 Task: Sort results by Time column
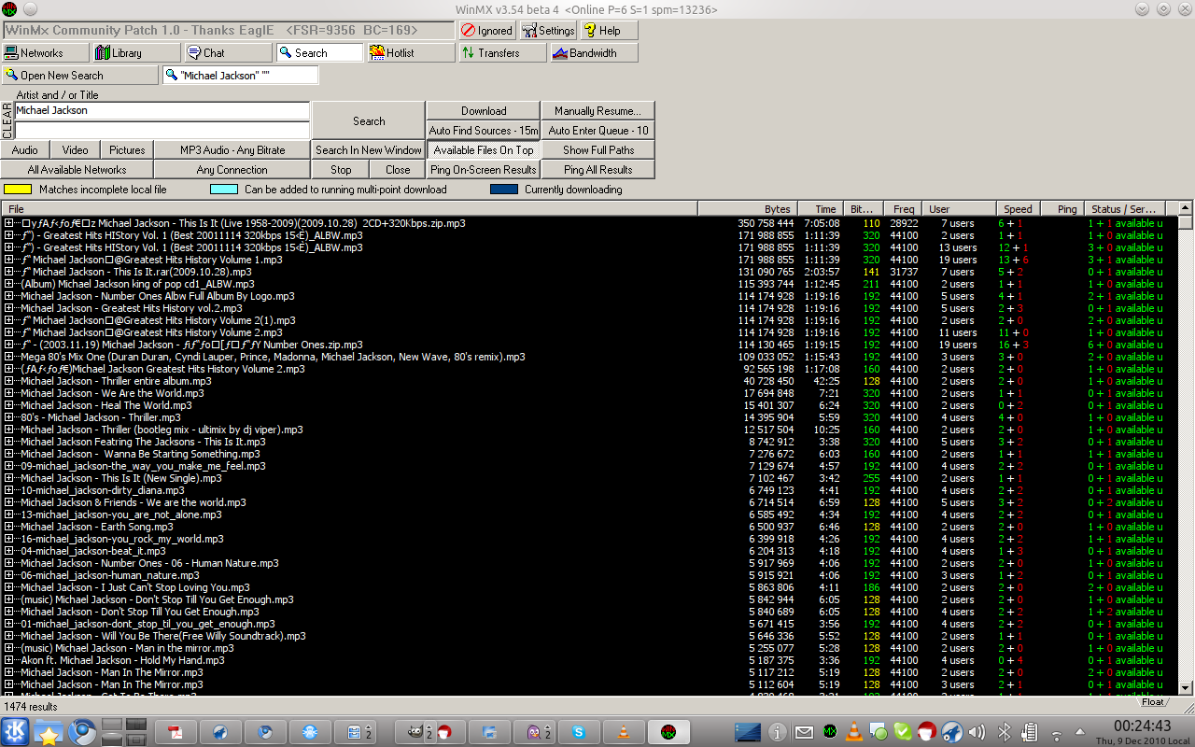coord(820,209)
